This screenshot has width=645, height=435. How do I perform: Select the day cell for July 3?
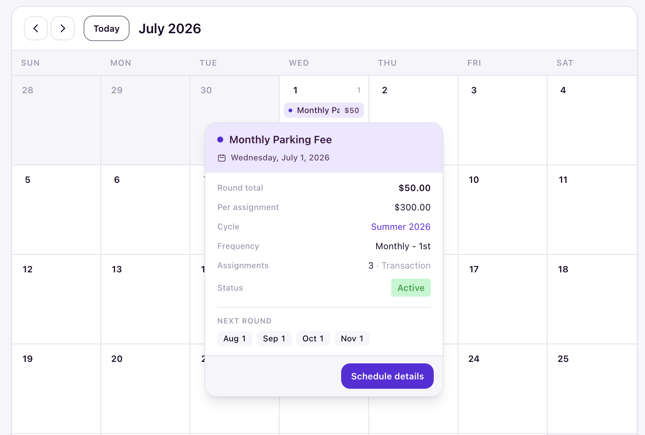tap(502, 120)
